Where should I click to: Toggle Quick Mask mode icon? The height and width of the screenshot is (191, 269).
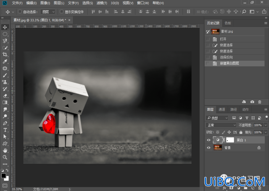click(x=5, y=186)
